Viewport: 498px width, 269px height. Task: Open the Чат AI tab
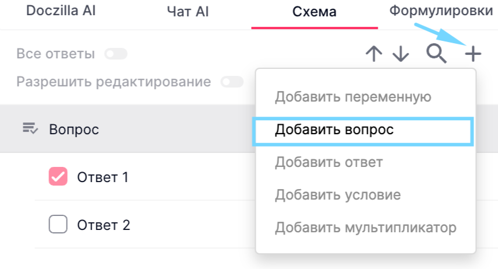189,11
